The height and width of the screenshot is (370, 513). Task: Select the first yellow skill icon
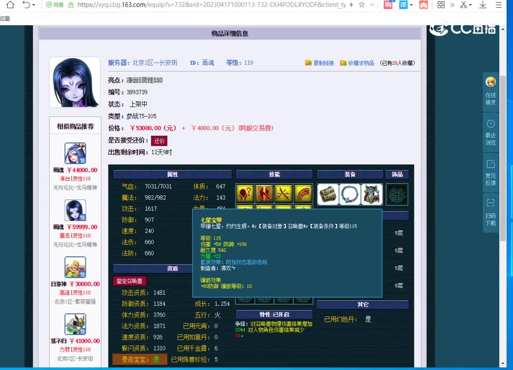tap(245, 194)
